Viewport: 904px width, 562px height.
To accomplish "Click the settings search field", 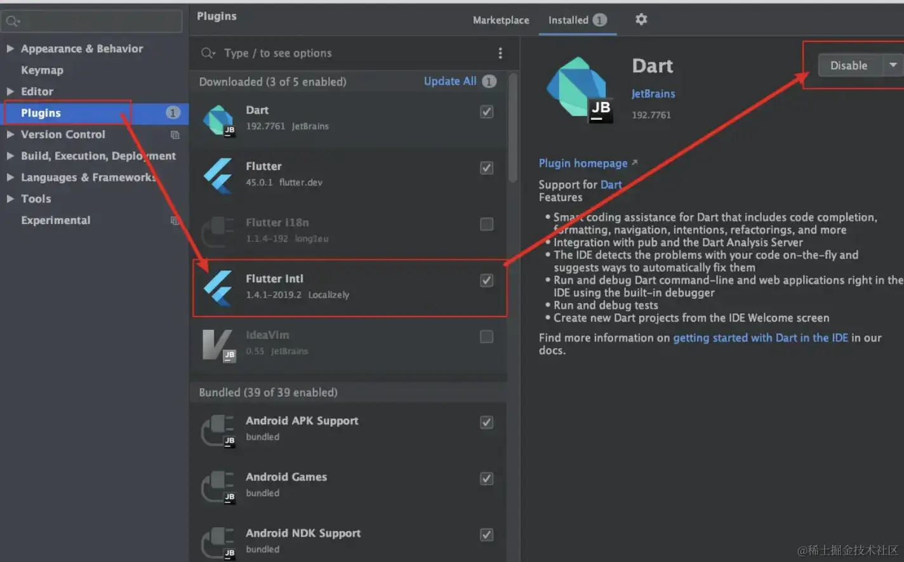I will 92,22.
